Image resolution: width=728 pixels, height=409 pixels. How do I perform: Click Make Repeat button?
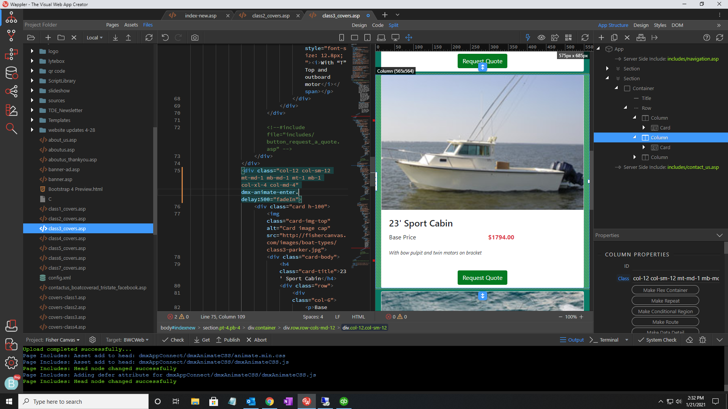click(x=665, y=301)
